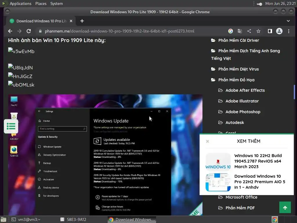Open Microsoft Office subcategory
Image resolution: width=297 pixels, height=223 pixels.
[241, 197]
